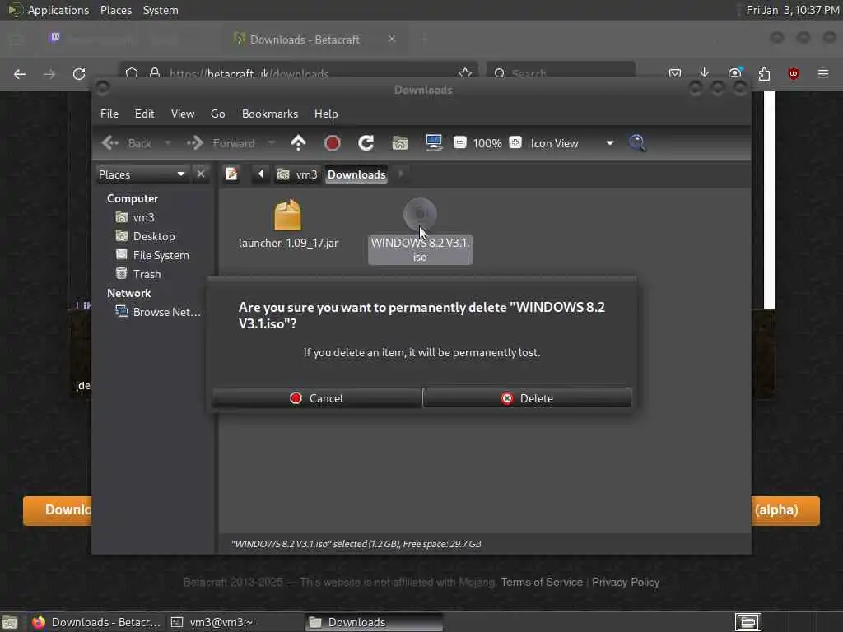
Task: Click the show desktop icon in taskbar
Action: click(x=10, y=622)
